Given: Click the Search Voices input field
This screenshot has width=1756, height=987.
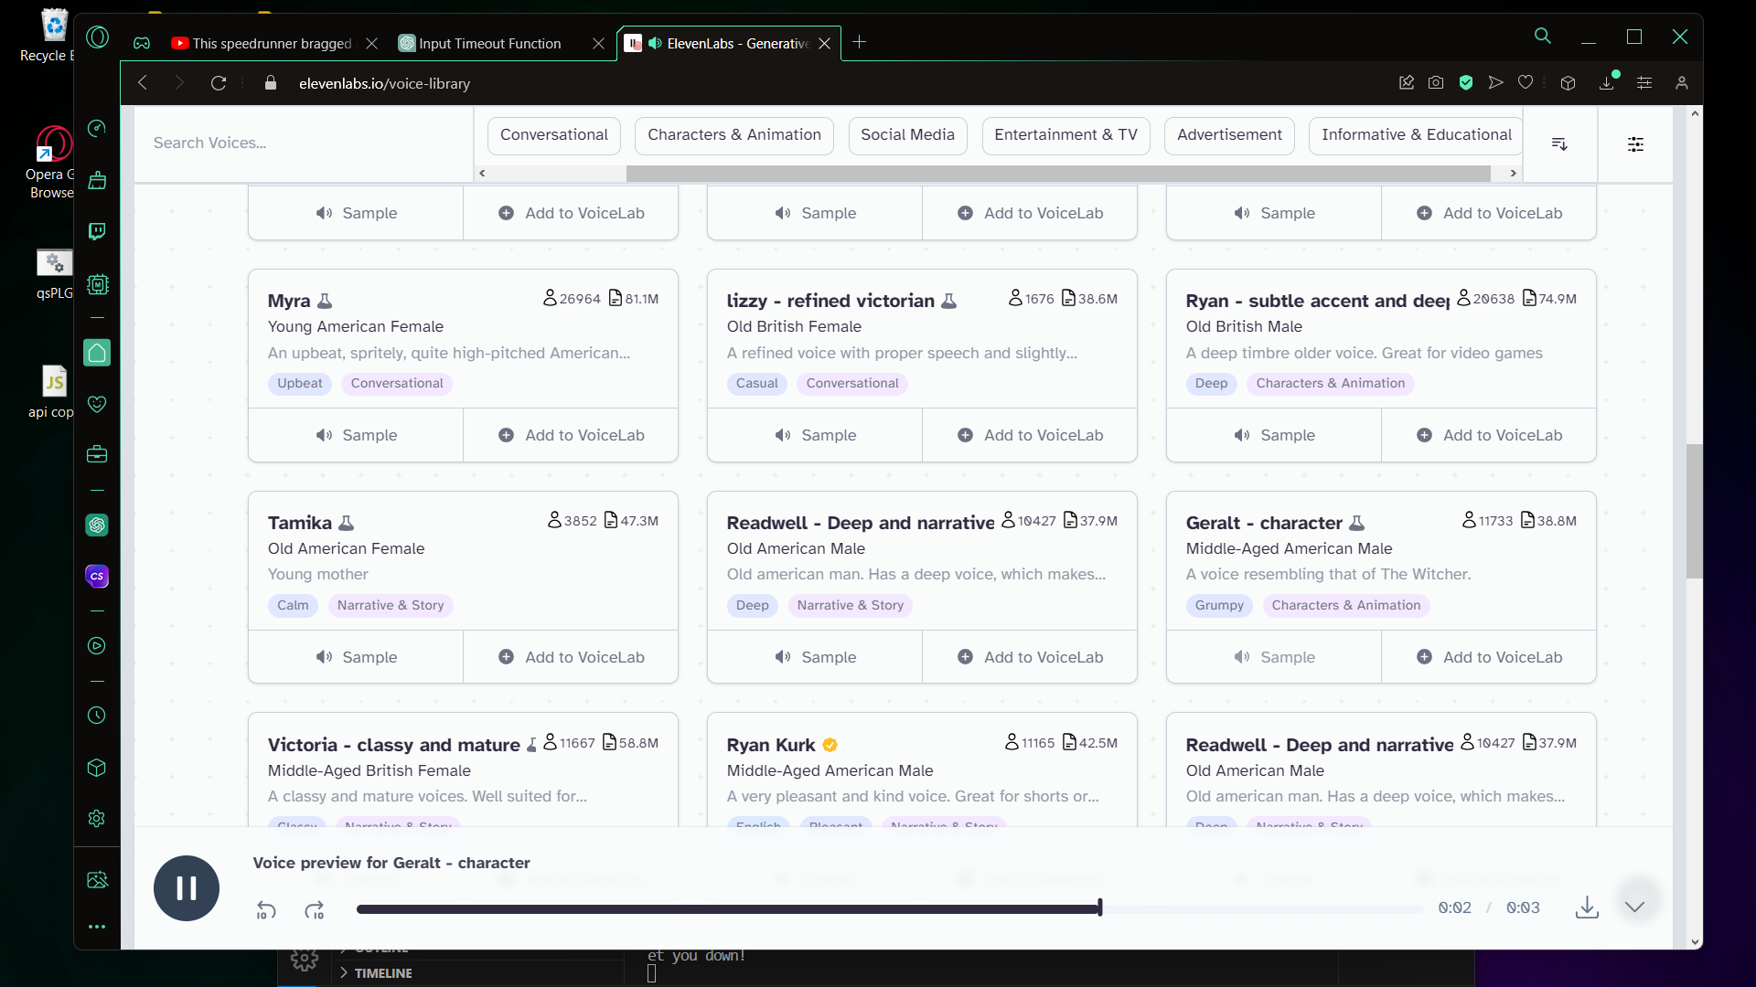Looking at the screenshot, I should tap(302, 143).
